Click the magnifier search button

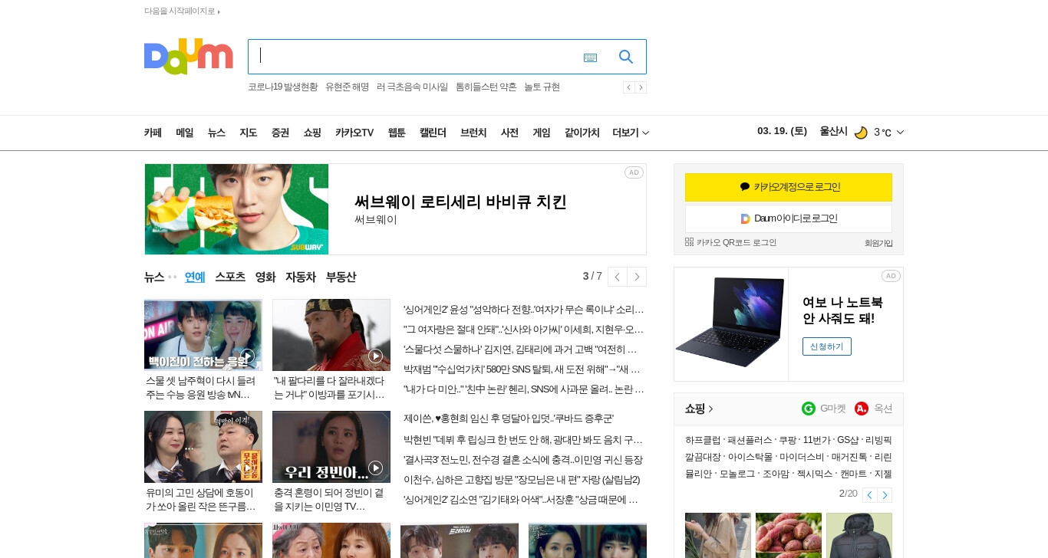pos(626,57)
